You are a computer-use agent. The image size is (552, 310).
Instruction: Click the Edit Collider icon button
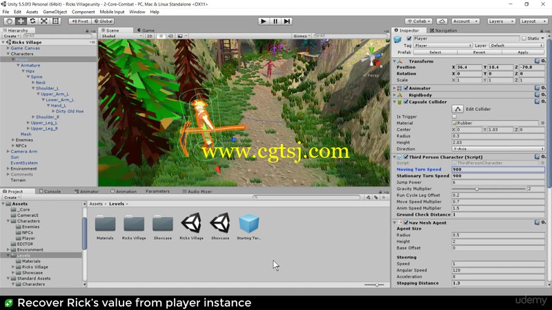point(457,109)
